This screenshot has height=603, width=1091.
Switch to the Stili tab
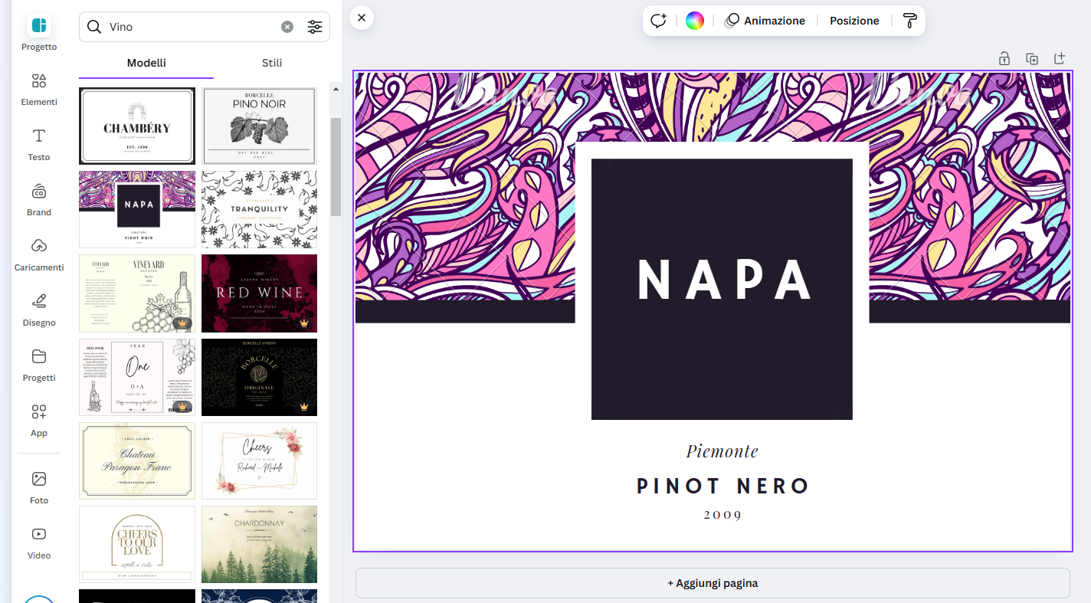coord(272,63)
